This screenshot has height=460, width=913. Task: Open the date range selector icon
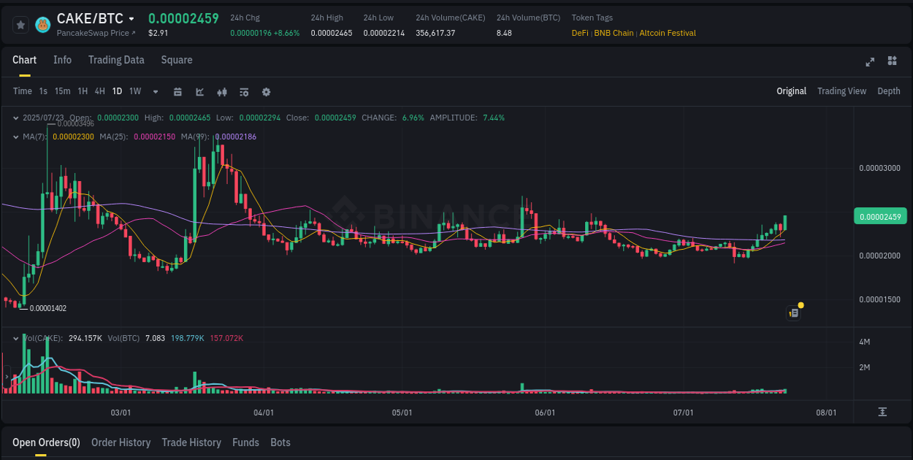click(177, 91)
